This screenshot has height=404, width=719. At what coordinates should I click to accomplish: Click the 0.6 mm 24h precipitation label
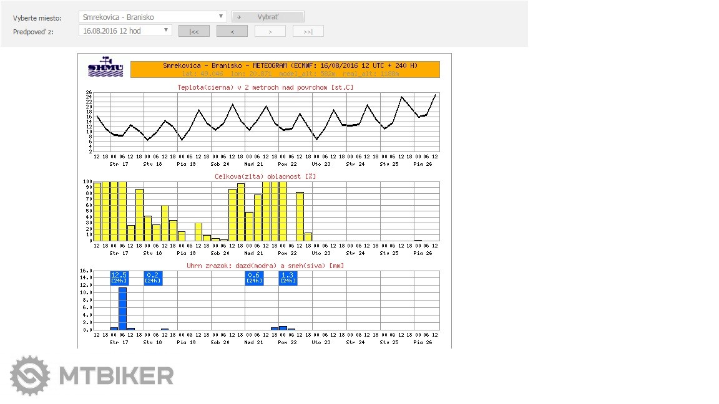pyautogui.click(x=253, y=277)
